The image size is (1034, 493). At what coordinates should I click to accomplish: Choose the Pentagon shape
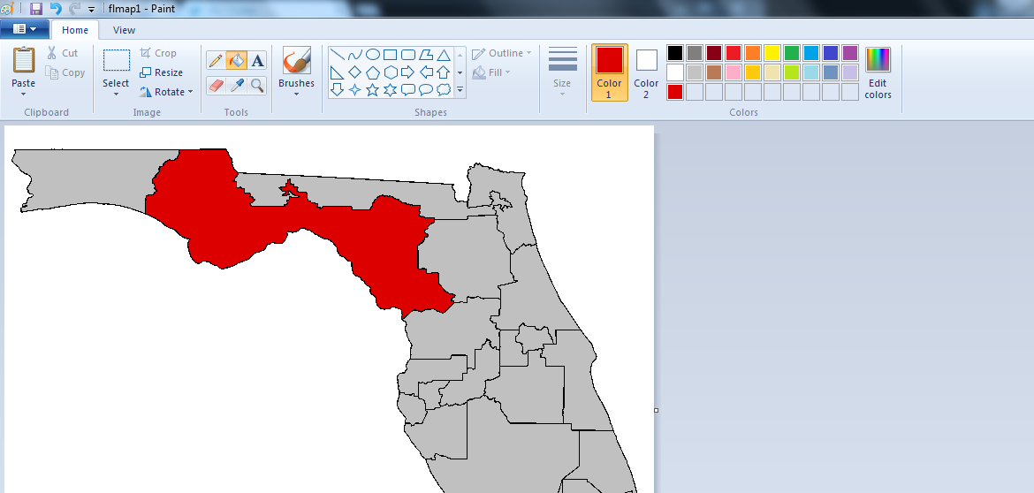pyautogui.click(x=373, y=72)
